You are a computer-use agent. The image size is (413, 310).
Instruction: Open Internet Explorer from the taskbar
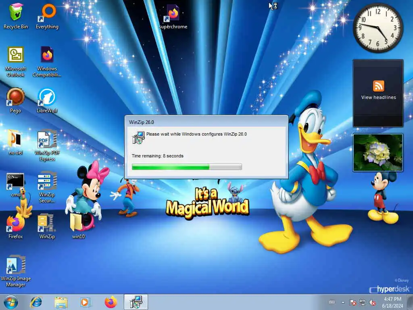click(36, 302)
